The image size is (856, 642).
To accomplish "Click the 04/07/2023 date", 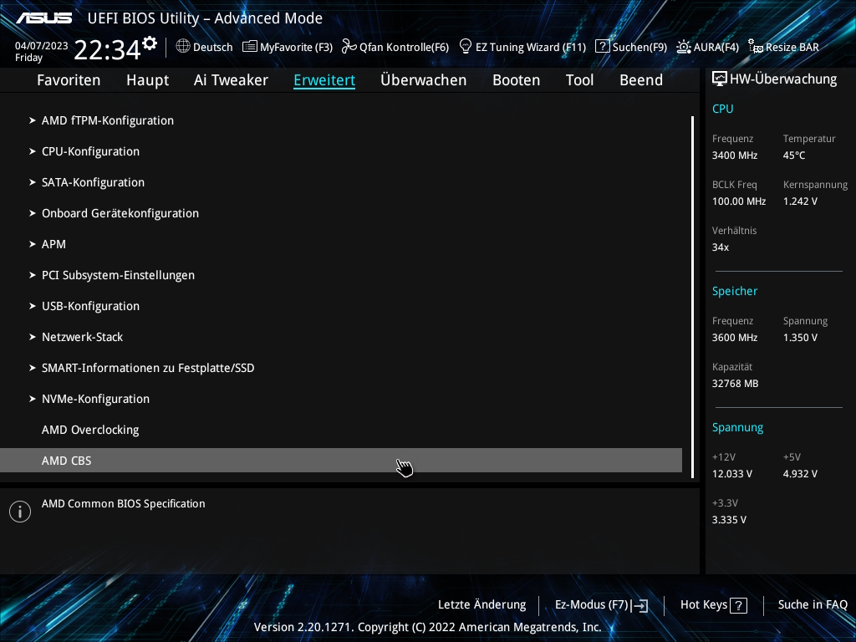I will click(42, 46).
